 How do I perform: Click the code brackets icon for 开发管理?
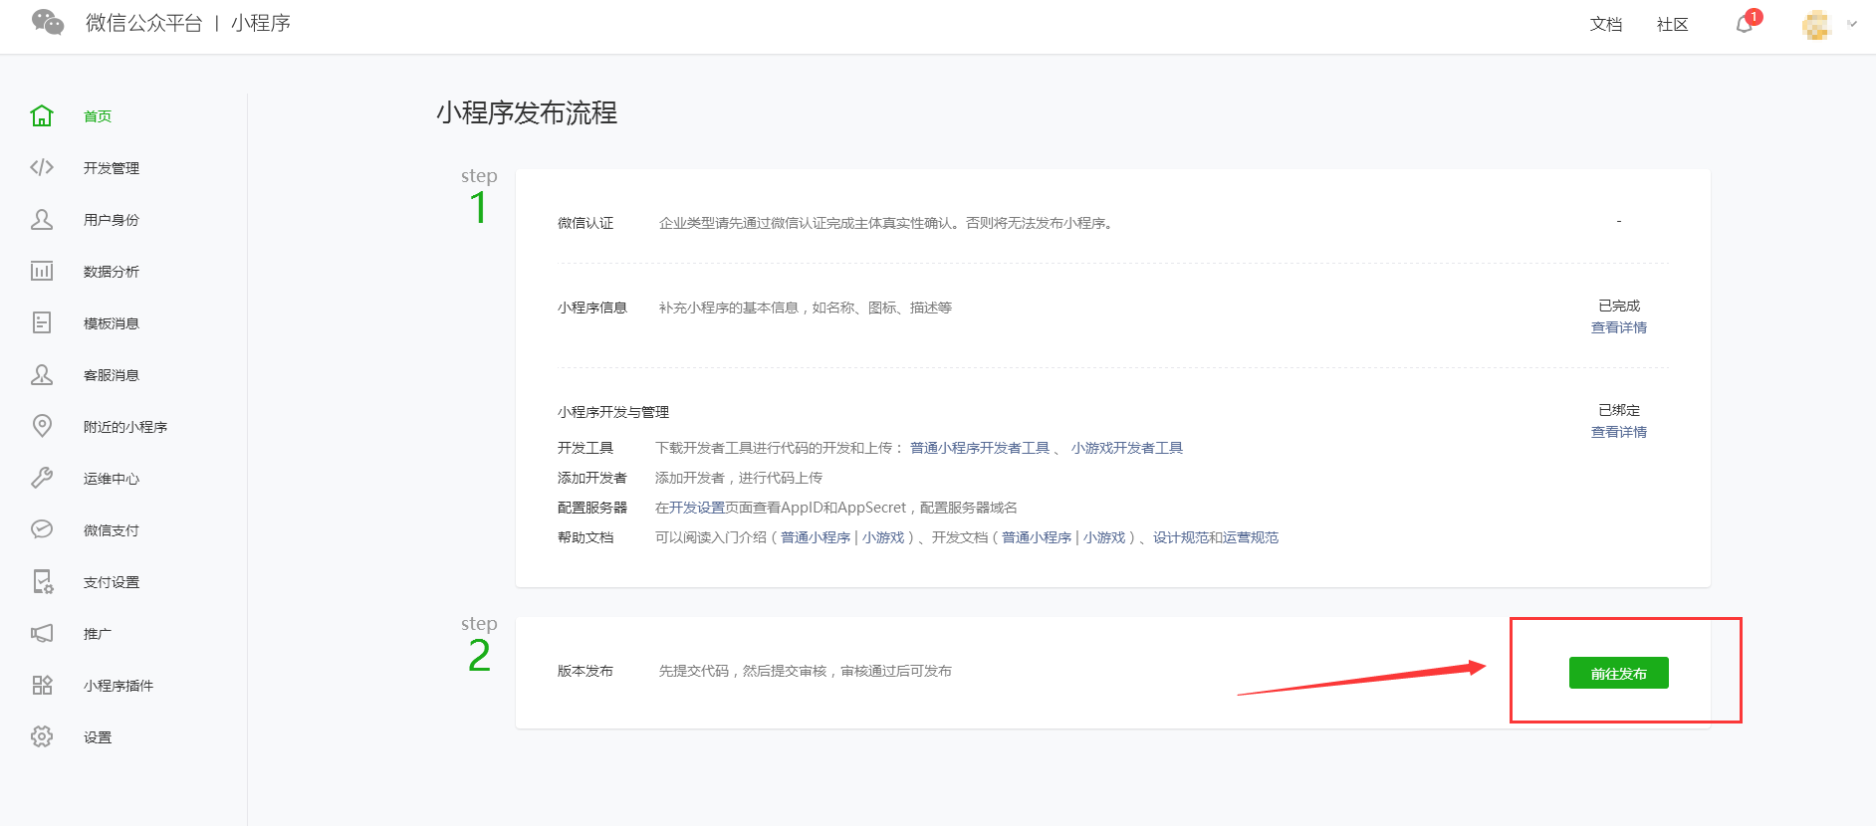pos(42,167)
